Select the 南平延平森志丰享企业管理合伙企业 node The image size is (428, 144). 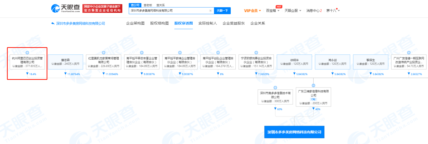coord(142,62)
